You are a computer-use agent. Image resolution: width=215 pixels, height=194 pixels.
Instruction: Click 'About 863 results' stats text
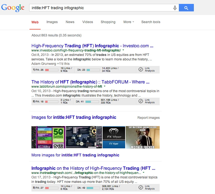[x=56, y=35]
